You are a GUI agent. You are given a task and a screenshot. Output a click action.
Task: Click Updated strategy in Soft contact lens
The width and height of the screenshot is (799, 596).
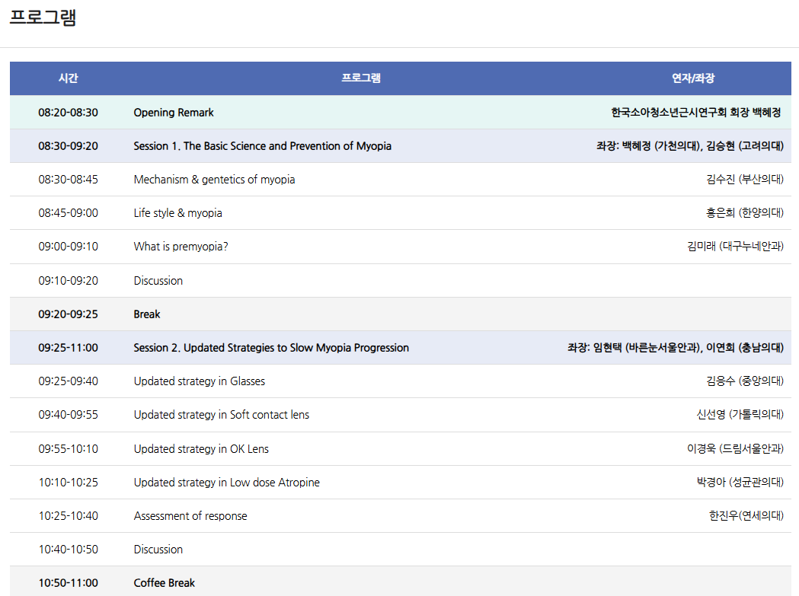coord(221,415)
